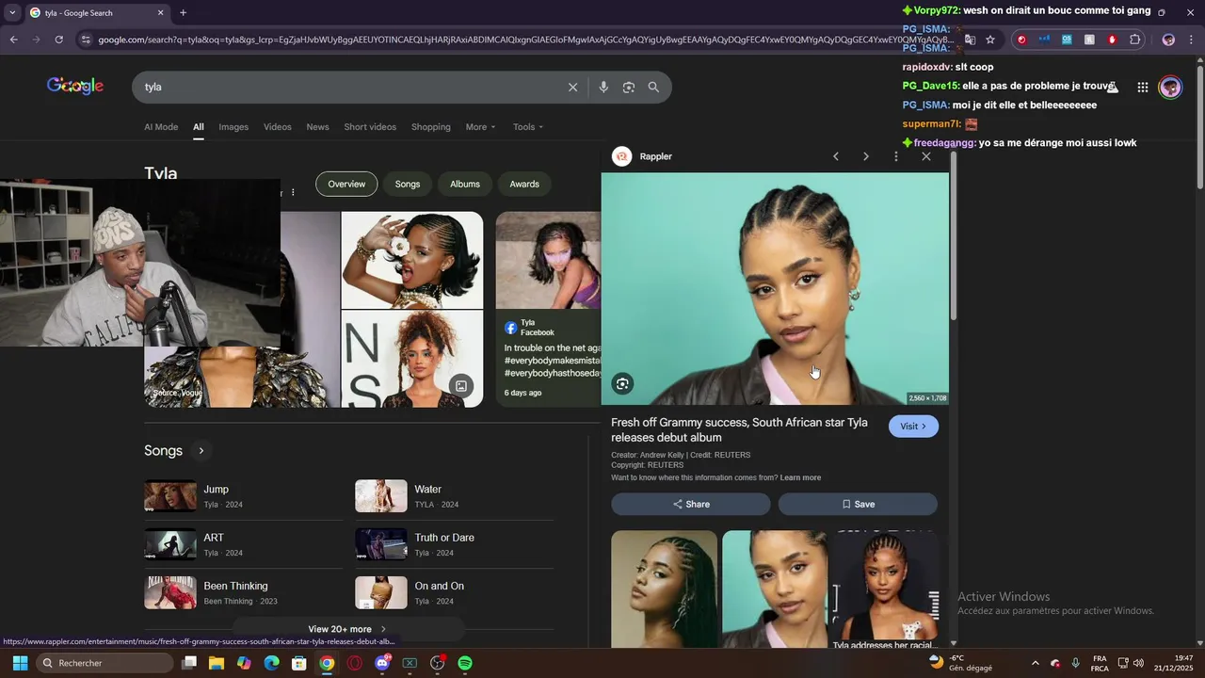Open Google Lens search by image icon
1205x678 pixels.
629,87
